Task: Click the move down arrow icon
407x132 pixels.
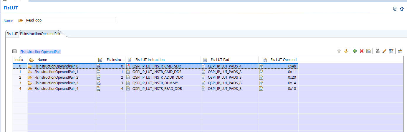Action: 346,51
